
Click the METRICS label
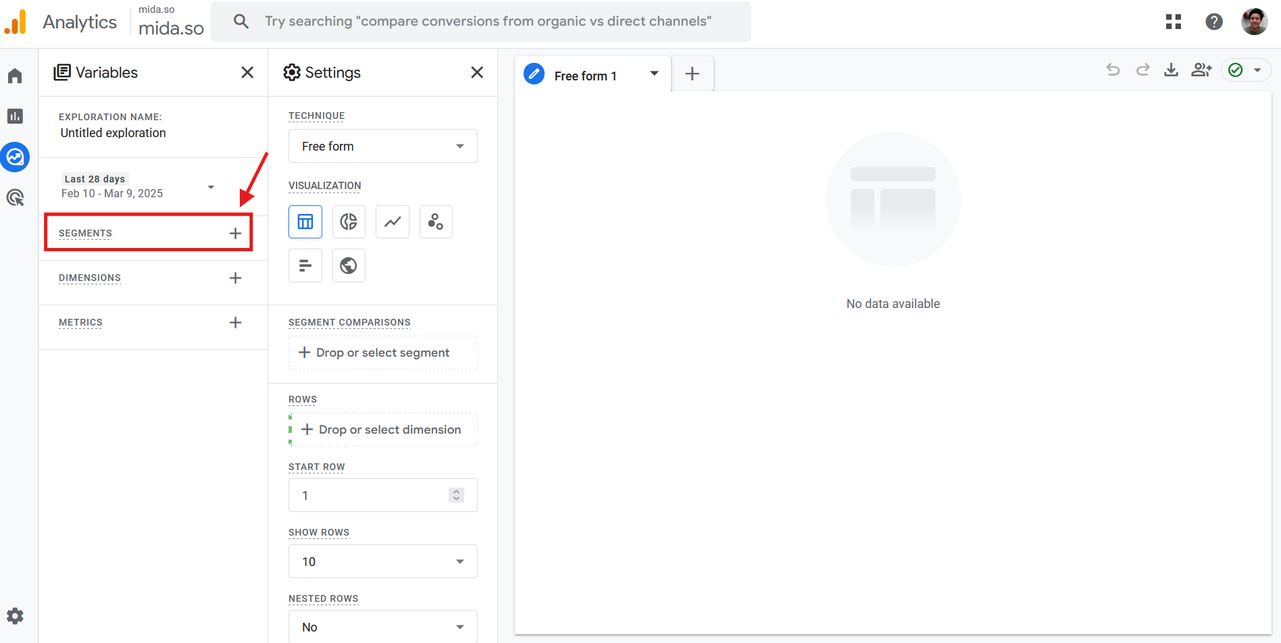tap(80, 322)
